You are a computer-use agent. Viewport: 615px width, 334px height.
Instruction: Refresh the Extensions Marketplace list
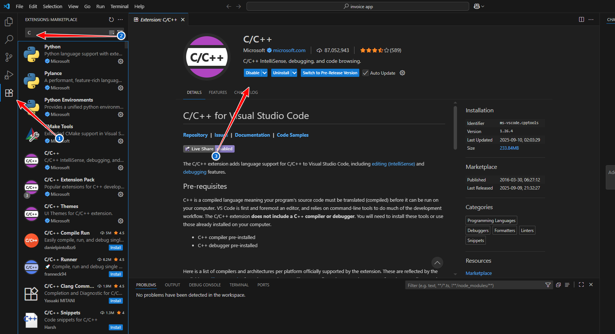111,20
